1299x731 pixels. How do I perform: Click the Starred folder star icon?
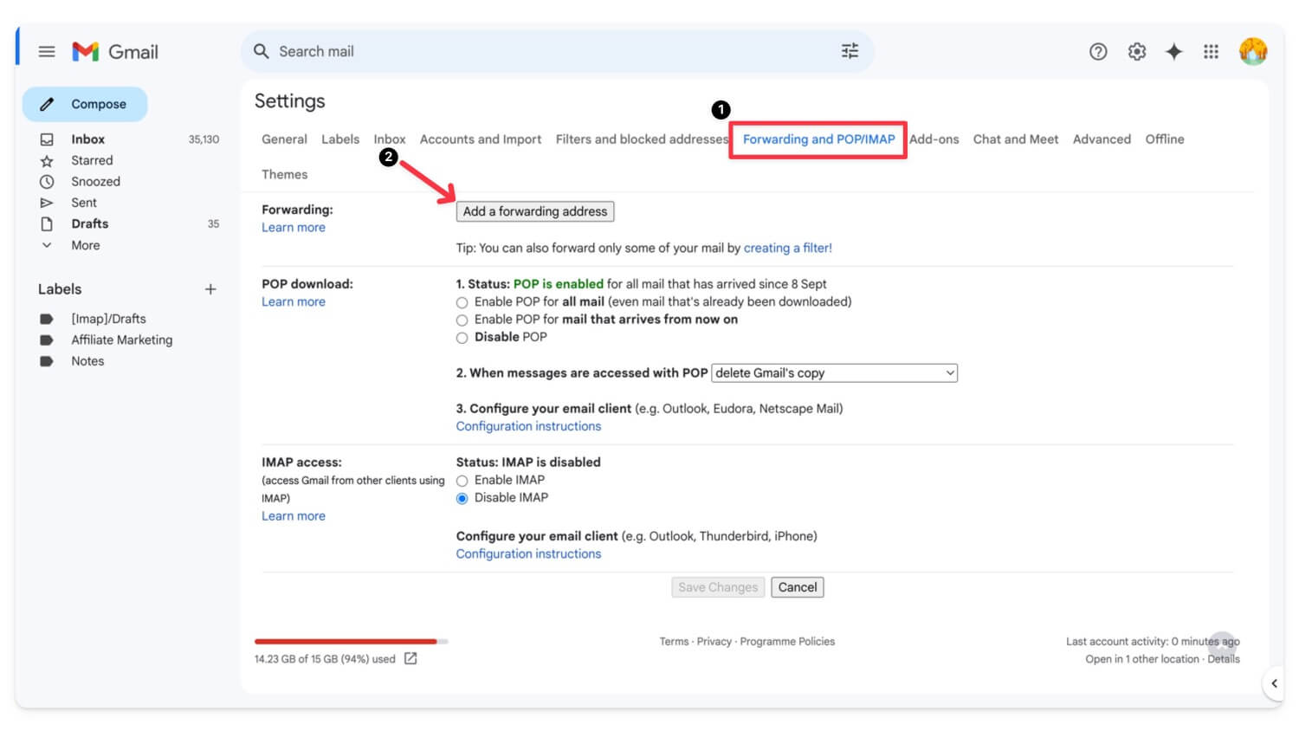pyautogui.click(x=48, y=160)
